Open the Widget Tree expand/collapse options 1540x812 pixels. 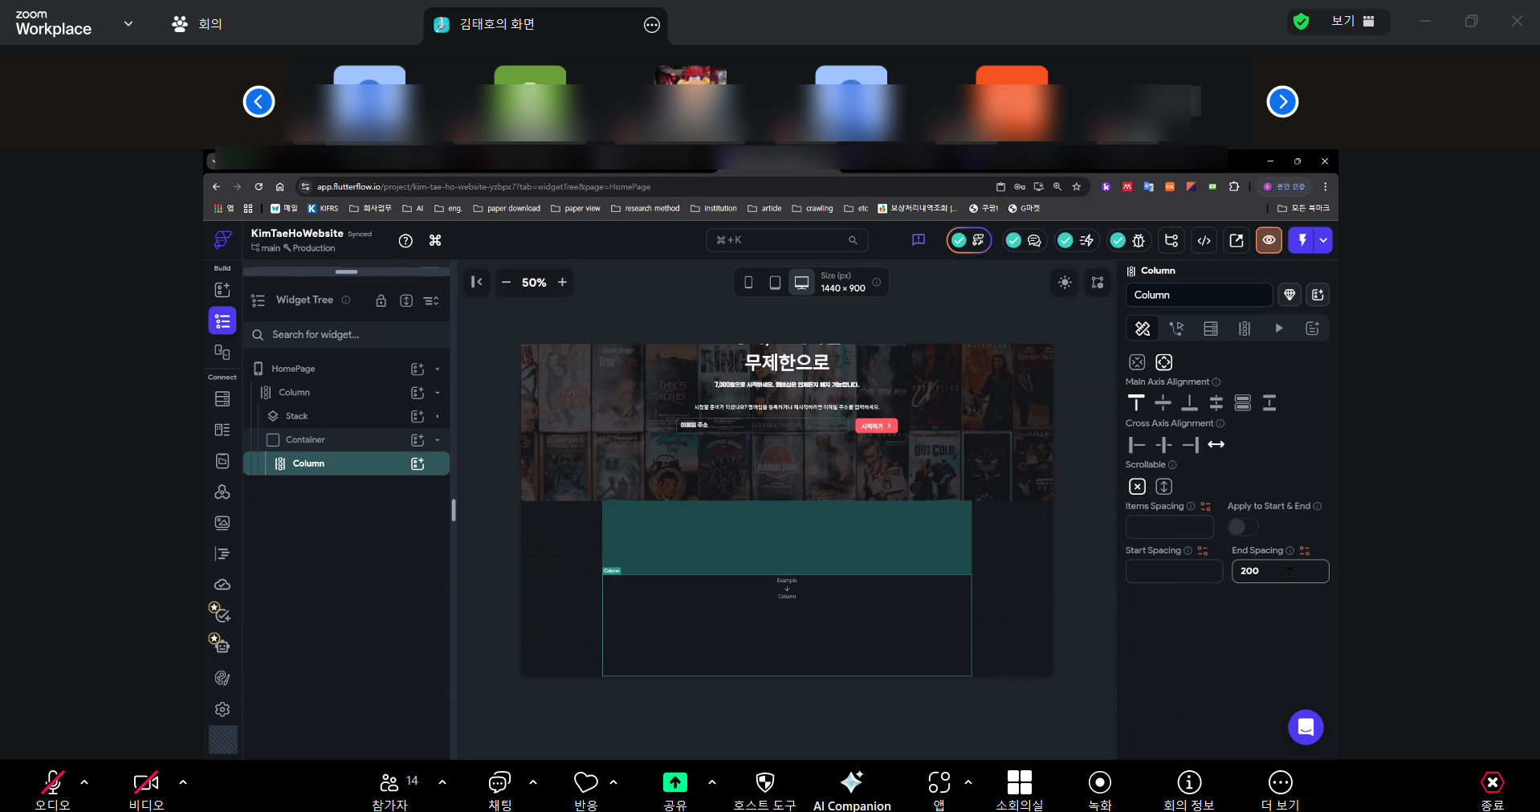(431, 300)
